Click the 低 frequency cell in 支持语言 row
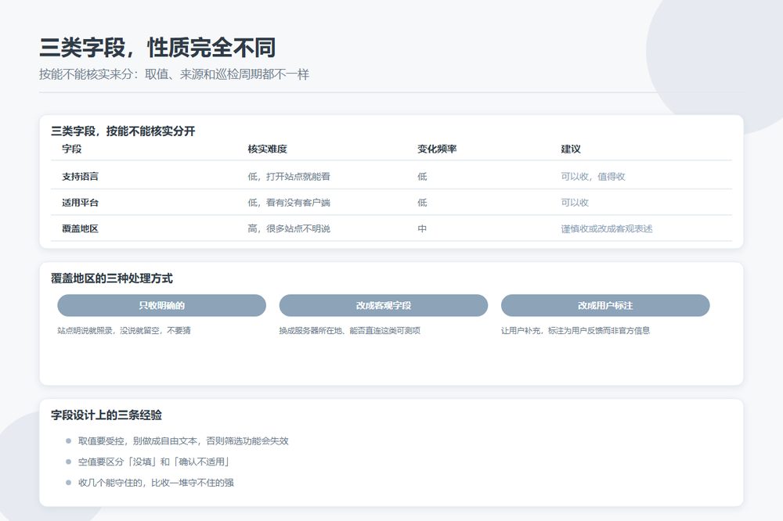 pos(422,176)
